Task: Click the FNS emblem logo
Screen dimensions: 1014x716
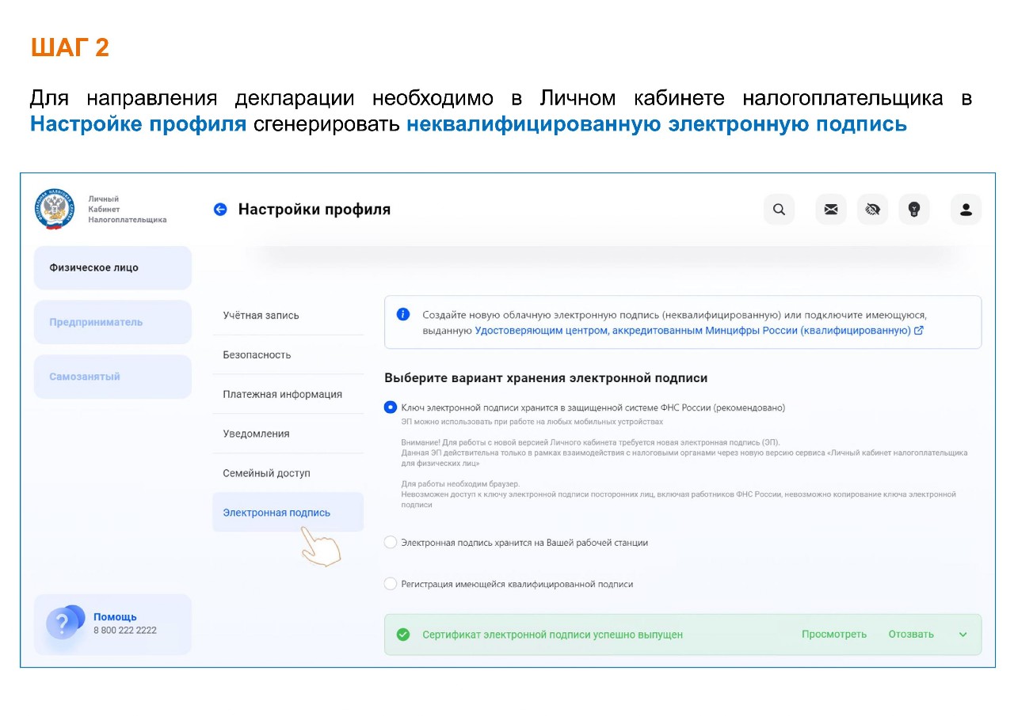Action: tap(55, 210)
